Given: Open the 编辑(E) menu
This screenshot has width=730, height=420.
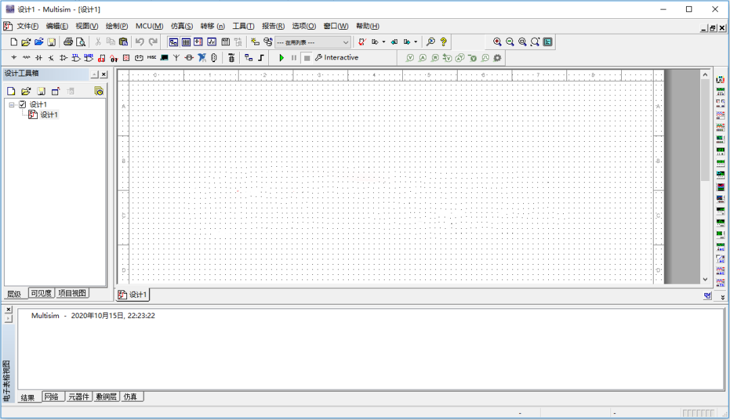Looking at the screenshot, I should [x=57, y=26].
